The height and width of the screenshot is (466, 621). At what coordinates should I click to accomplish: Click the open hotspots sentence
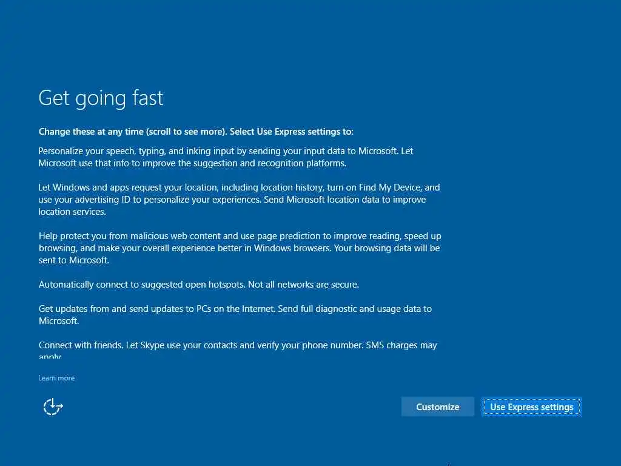[x=142, y=285]
